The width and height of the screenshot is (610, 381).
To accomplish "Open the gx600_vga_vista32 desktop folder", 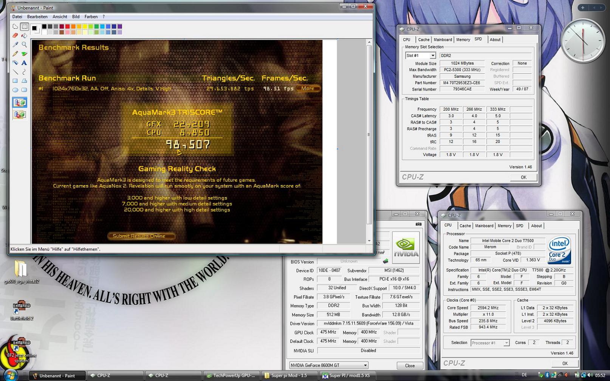I will [x=21, y=272].
